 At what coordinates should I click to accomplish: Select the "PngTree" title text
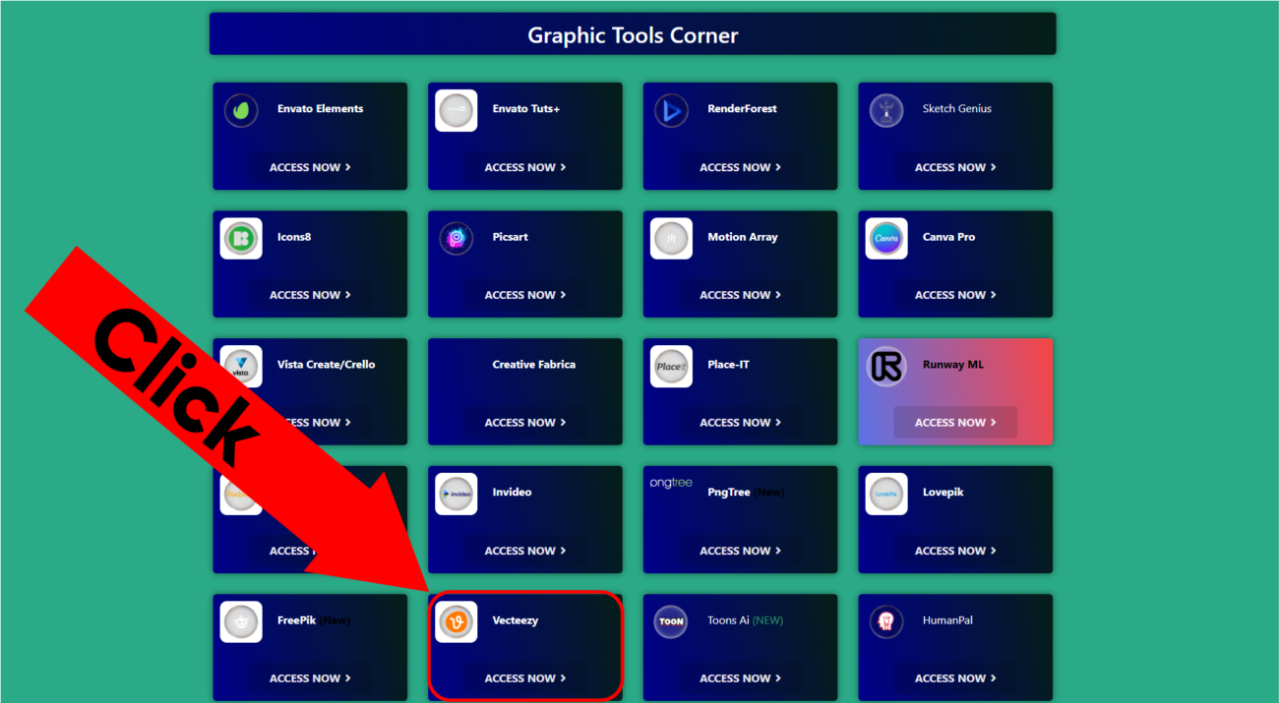point(729,493)
